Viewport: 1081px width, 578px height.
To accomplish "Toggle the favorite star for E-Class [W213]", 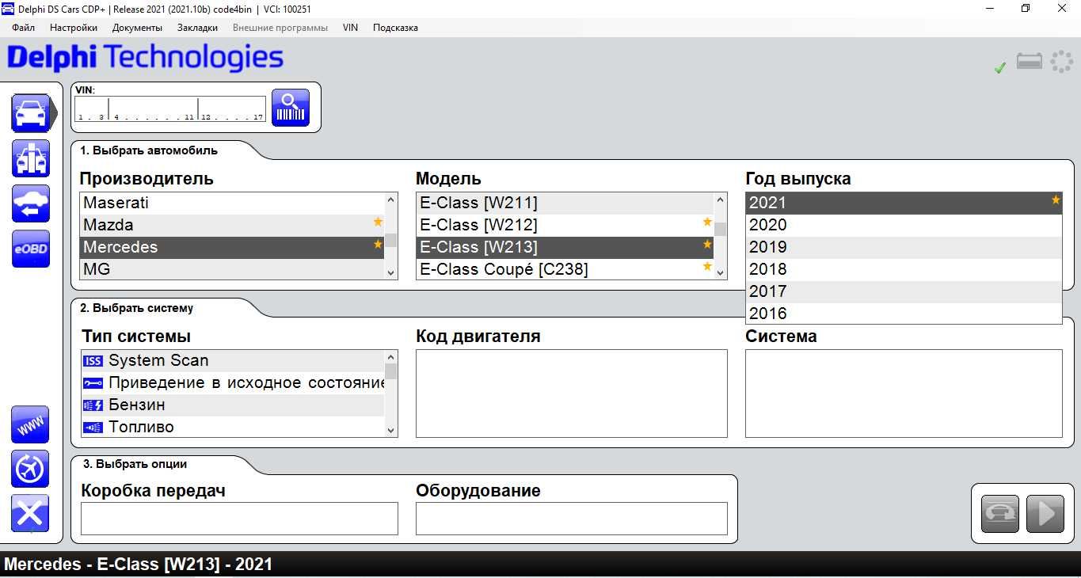I will click(707, 245).
